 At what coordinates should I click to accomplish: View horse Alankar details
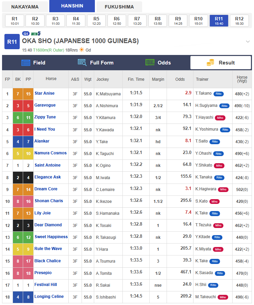pos(42,141)
